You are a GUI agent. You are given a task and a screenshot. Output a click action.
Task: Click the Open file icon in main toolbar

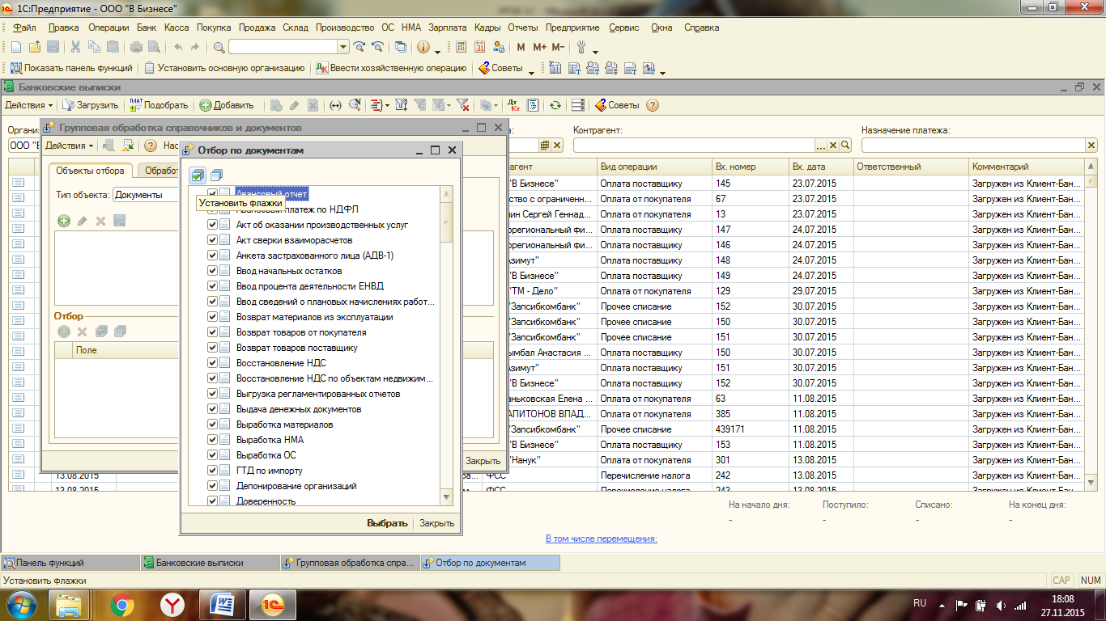[35, 47]
